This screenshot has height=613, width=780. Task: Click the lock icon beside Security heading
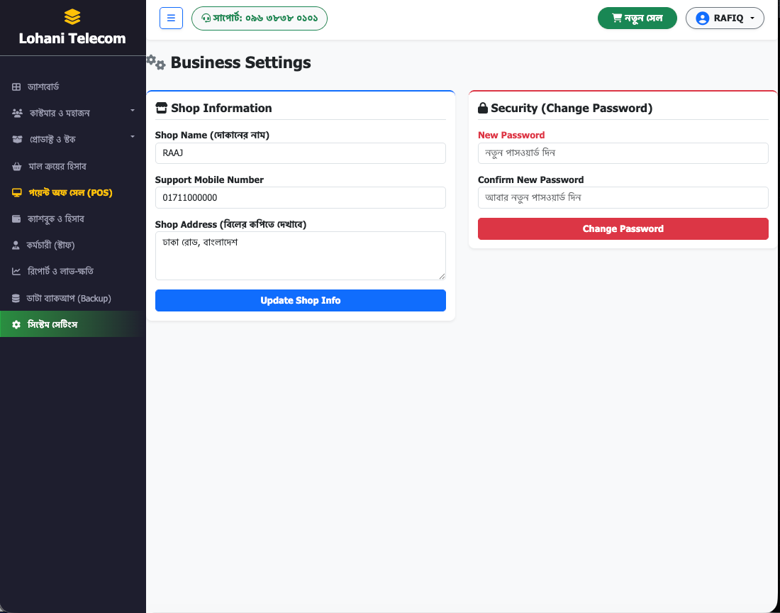pyautogui.click(x=482, y=108)
